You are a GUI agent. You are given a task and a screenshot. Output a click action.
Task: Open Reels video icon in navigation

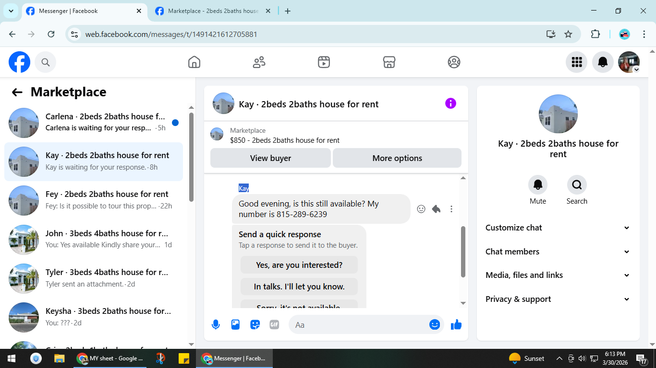click(324, 62)
